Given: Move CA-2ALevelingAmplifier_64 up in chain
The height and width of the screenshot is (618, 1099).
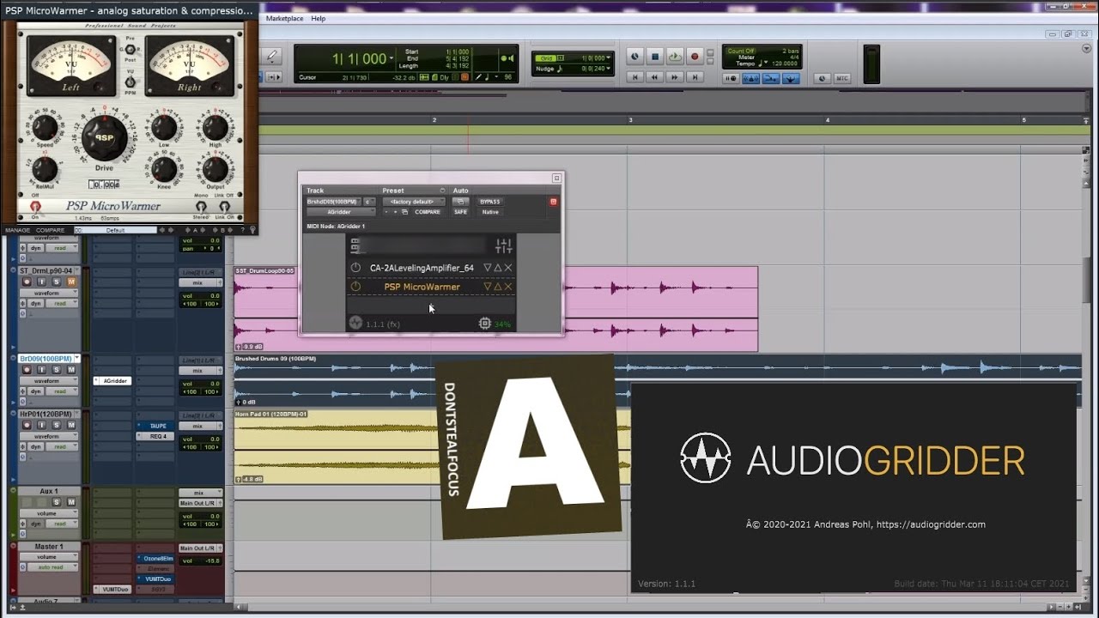Looking at the screenshot, I should 497,268.
